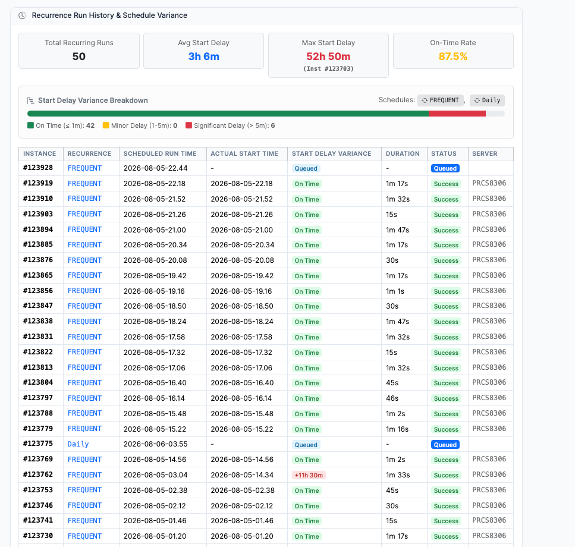Image resolution: width=575 pixels, height=547 pixels.
Task: Click the On-Time Rate value 87.5%
Action: pyautogui.click(x=453, y=56)
